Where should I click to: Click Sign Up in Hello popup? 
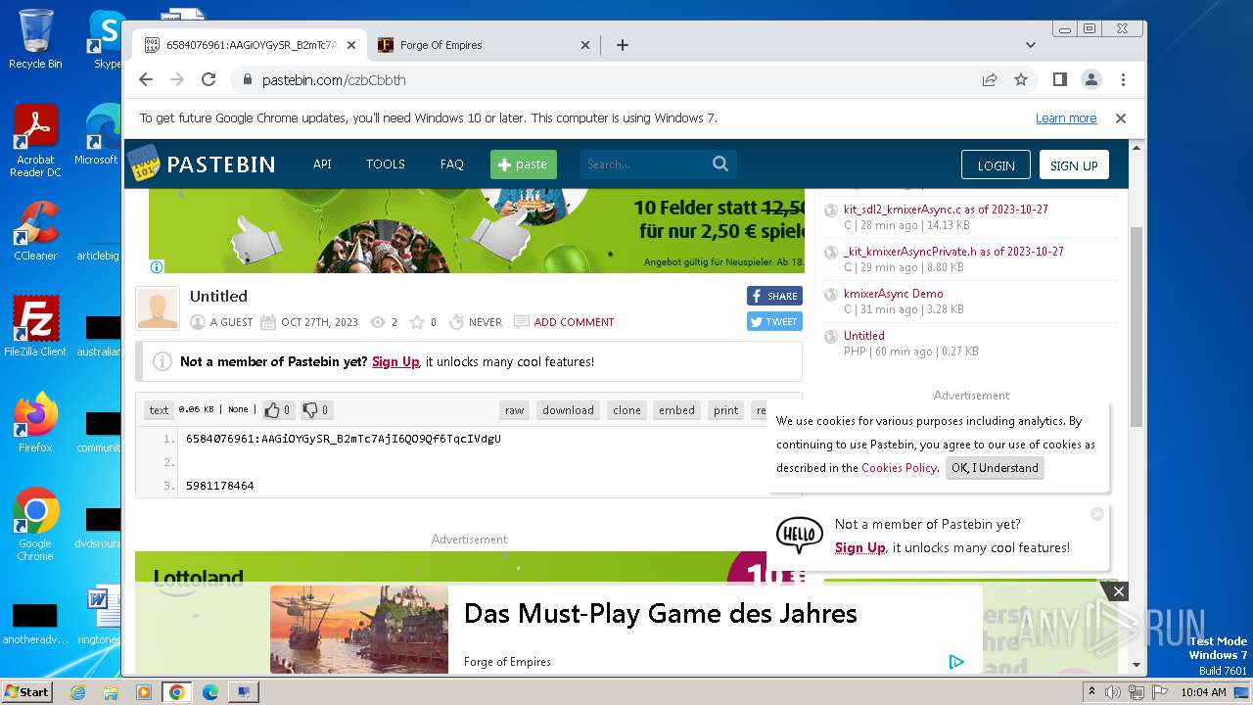pos(860,547)
